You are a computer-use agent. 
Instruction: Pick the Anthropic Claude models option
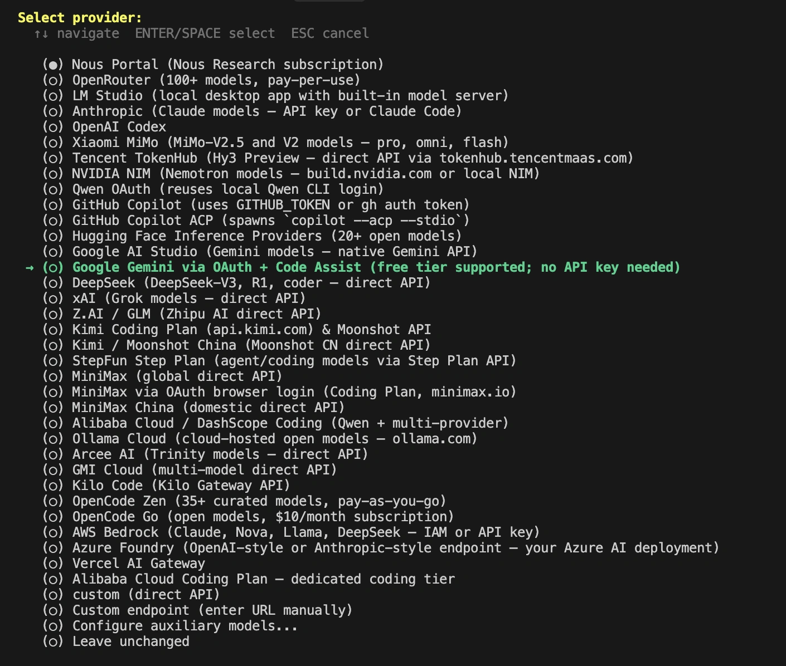coord(253,111)
